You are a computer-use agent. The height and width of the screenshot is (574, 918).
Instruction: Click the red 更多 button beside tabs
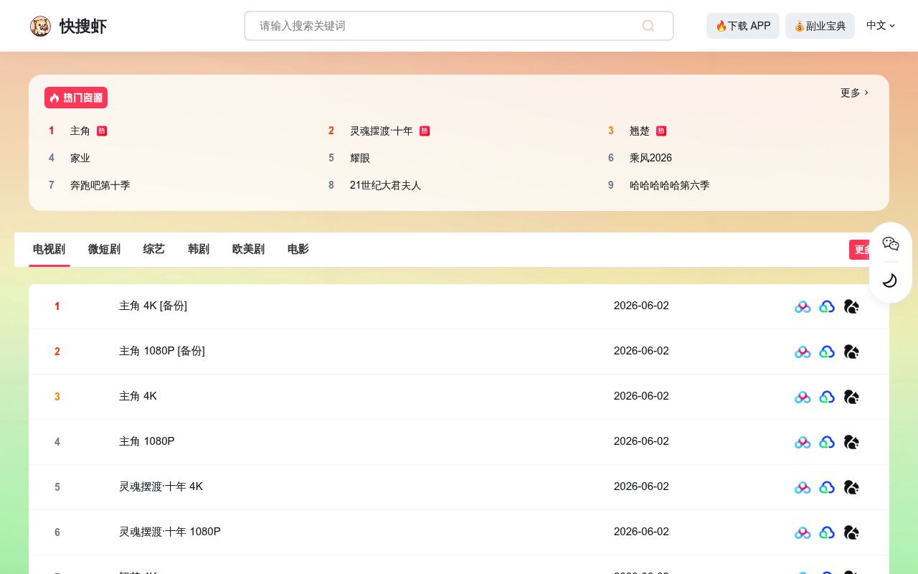pyautogui.click(x=863, y=250)
